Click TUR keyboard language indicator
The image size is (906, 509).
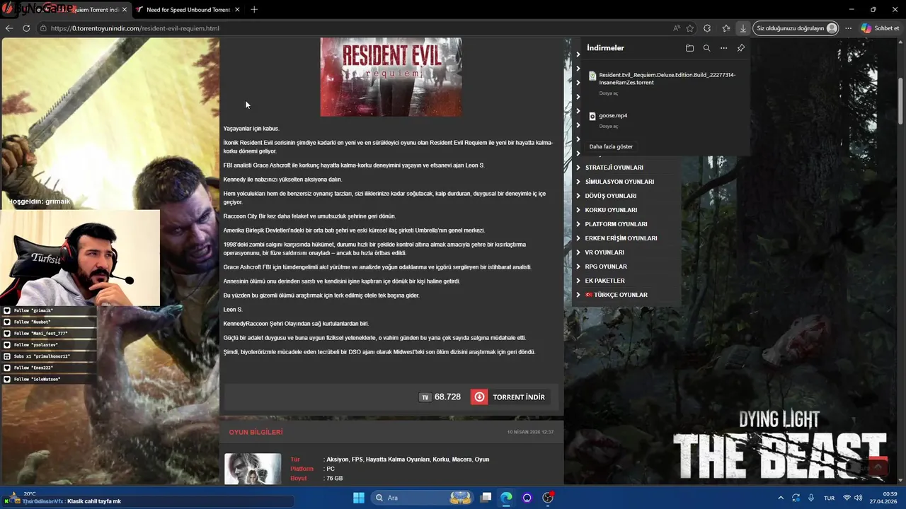coord(829,498)
